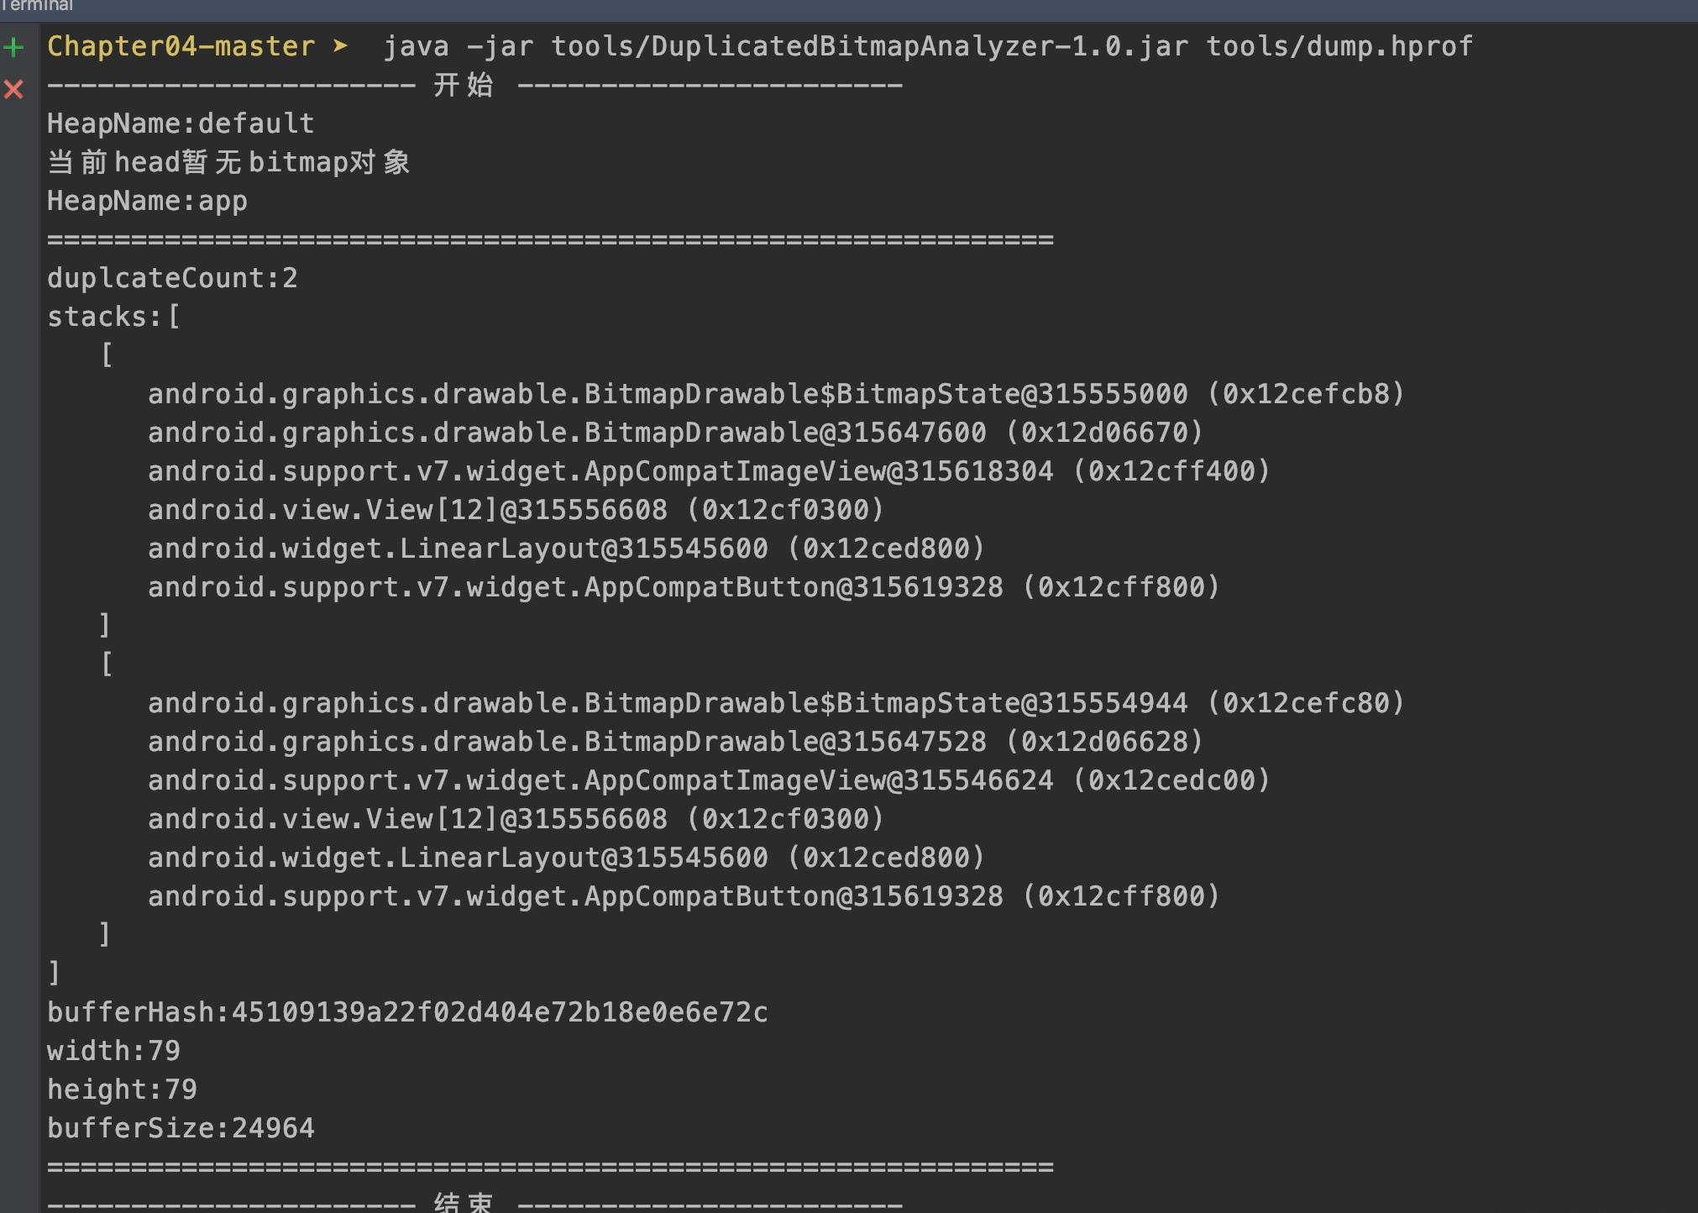Click the 当前head暂无bitmap对象 message line
Viewport: 1698px width, 1213px height.
(x=228, y=163)
